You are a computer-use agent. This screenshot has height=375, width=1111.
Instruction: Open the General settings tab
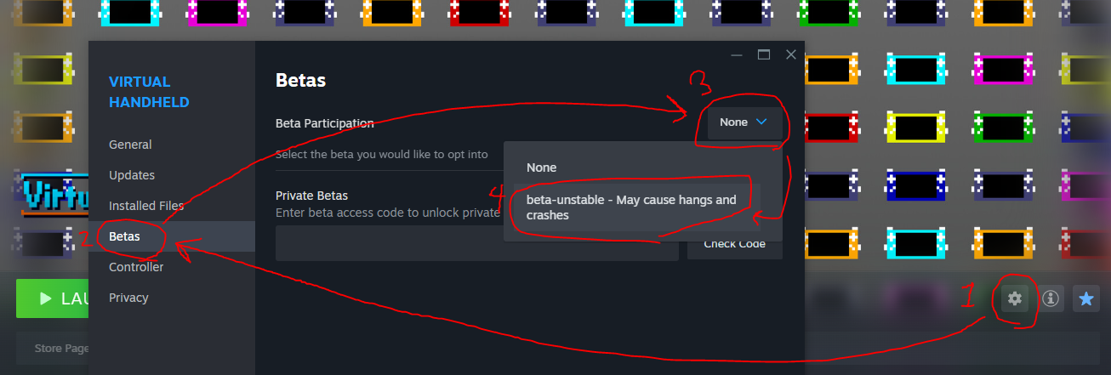(130, 145)
